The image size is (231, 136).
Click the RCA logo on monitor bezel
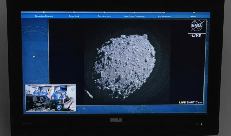pyautogui.click(x=116, y=120)
